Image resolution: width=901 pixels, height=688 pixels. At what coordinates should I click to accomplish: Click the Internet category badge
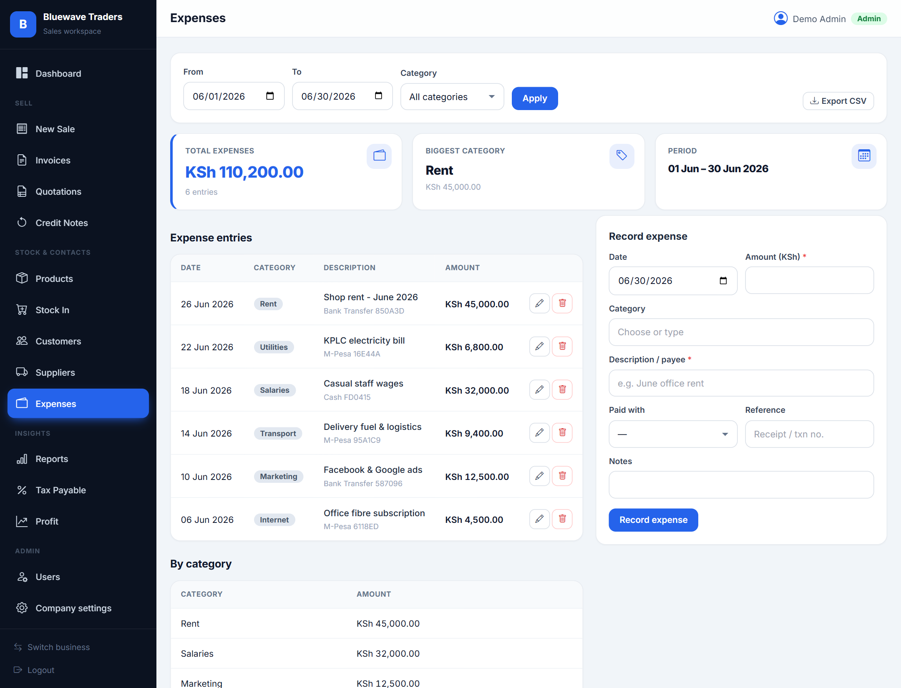pyautogui.click(x=274, y=520)
